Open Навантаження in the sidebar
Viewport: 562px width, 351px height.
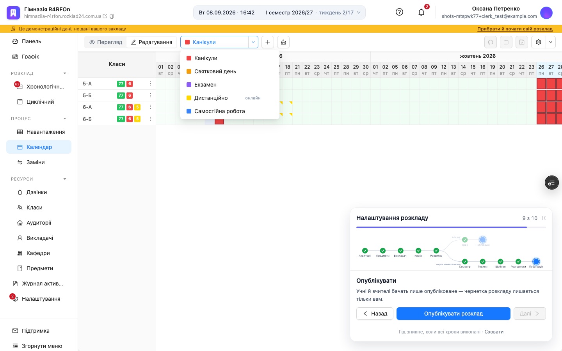(39, 132)
